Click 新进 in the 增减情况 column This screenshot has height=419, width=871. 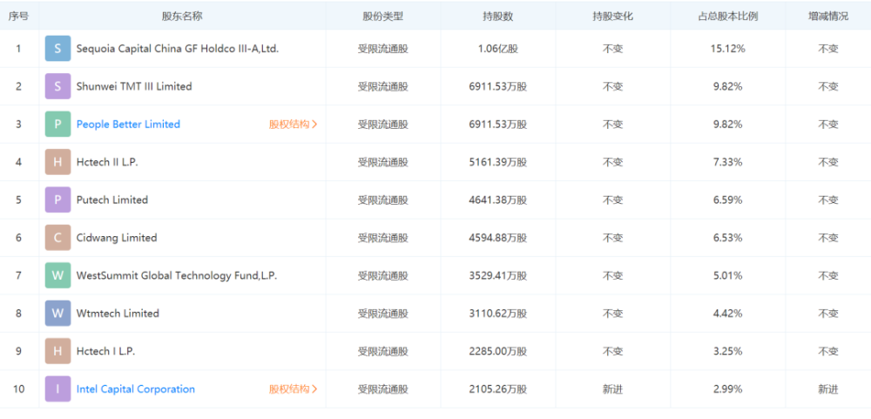pos(827,389)
